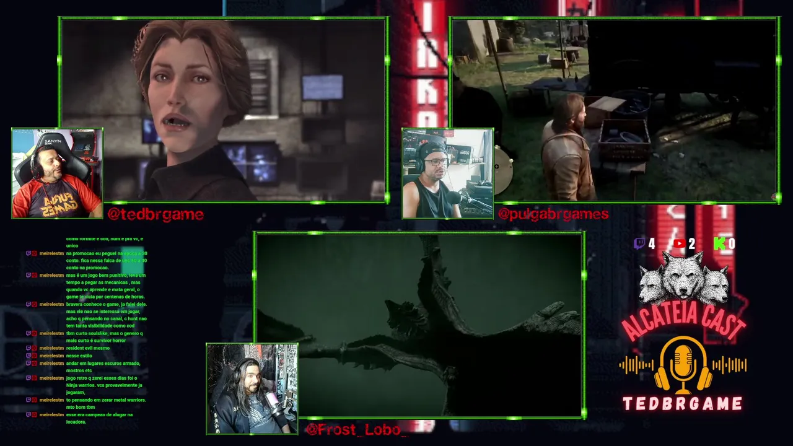
Task: Click Twitch badge beside 'resident evil mesmo' message
Action: tap(28, 348)
